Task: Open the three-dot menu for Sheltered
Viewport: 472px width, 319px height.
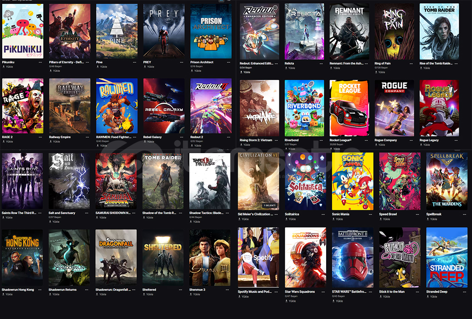Action: pyautogui.click(x=181, y=290)
